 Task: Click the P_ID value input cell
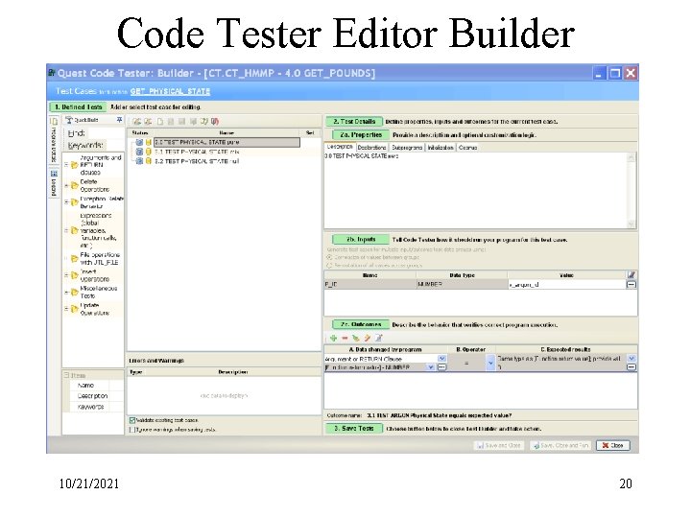pyautogui.click(x=566, y=285)
